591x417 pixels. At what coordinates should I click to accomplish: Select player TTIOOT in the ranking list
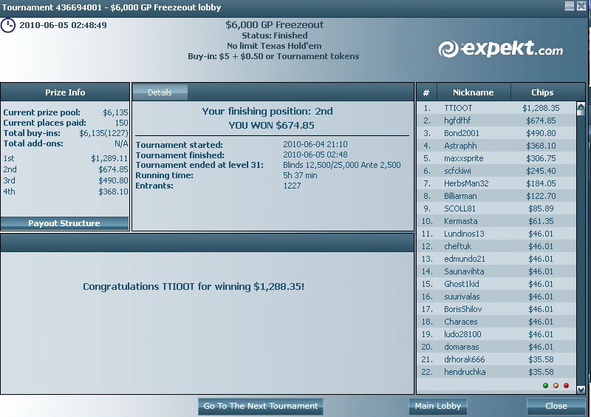[x=496, y=108]
